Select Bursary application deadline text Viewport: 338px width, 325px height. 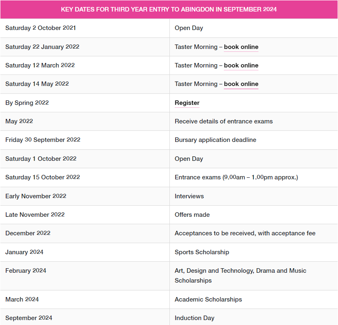pyautogui.click(x=215, y=140)
